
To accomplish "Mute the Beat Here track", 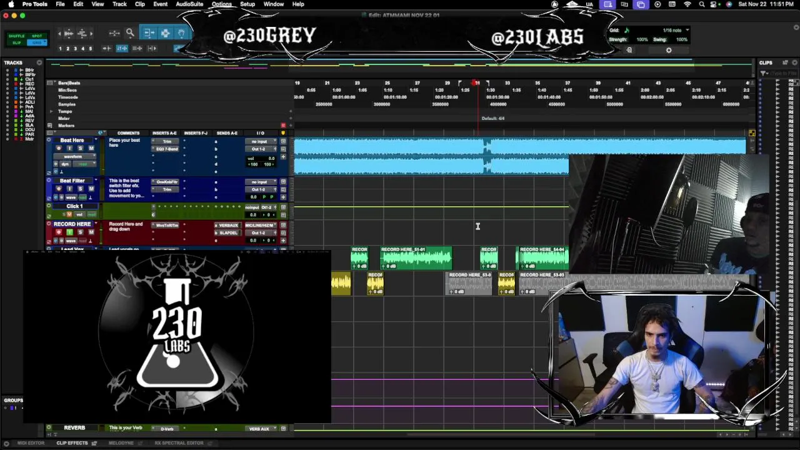I will click(91, 148).
